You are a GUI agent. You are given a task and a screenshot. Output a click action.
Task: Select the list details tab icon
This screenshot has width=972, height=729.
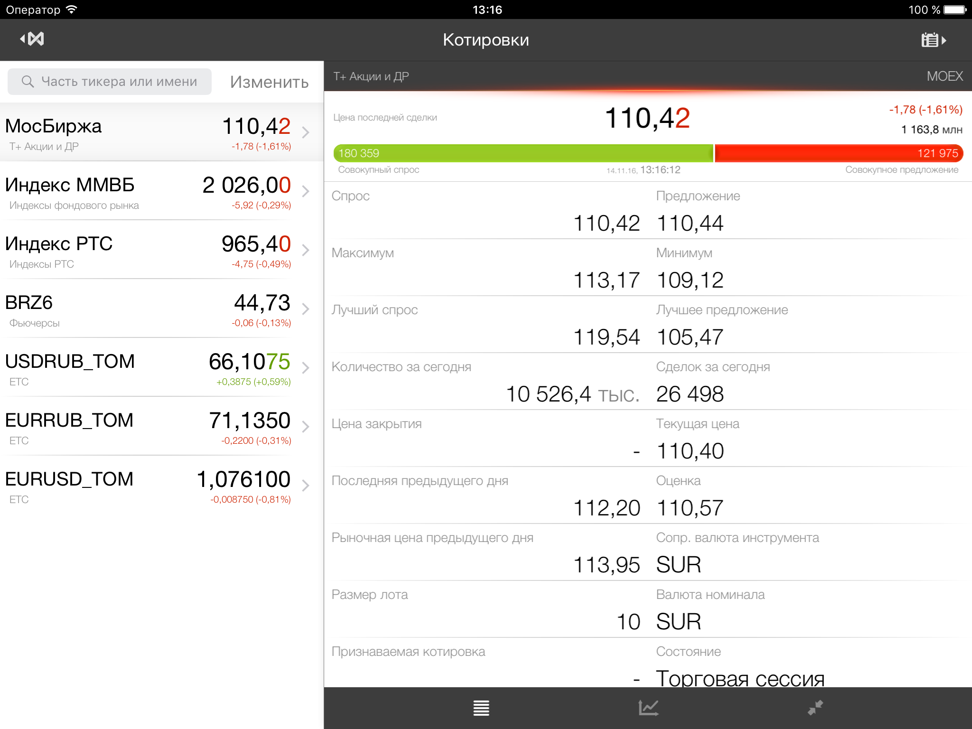[x=481, y=708]
